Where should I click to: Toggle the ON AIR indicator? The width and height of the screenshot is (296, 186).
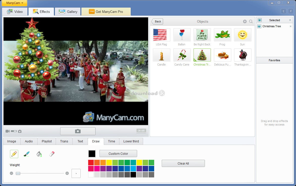(x=141, y=131)
